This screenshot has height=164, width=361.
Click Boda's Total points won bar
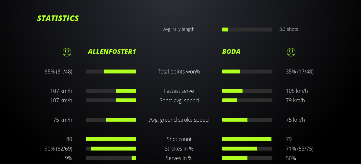pos(247,72)
